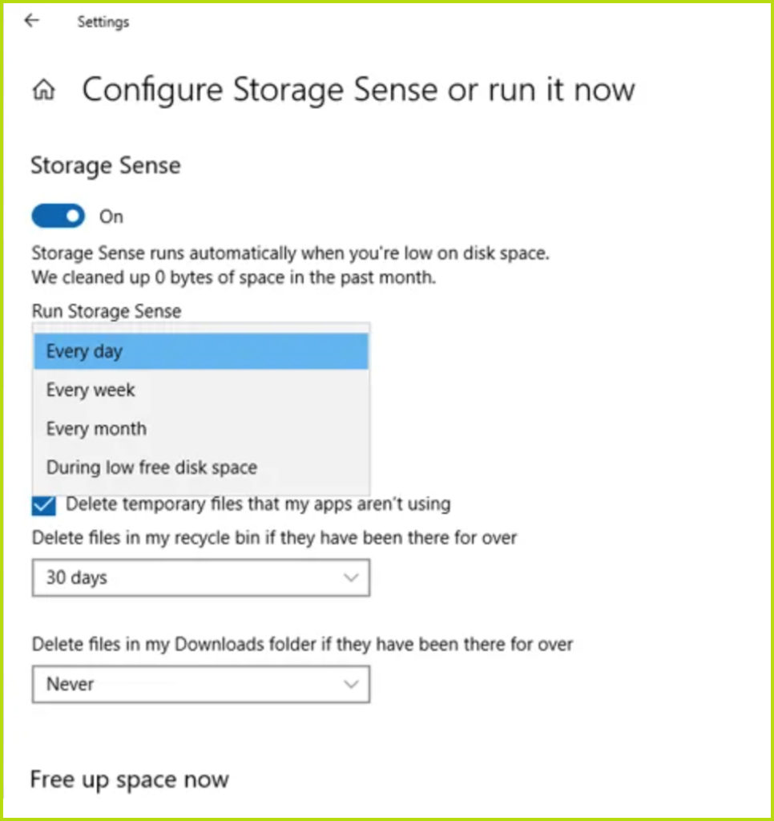Click the 'Delete files in my recycle bin' label
This screenshot has width=774, height=821.
click(274, 538)
